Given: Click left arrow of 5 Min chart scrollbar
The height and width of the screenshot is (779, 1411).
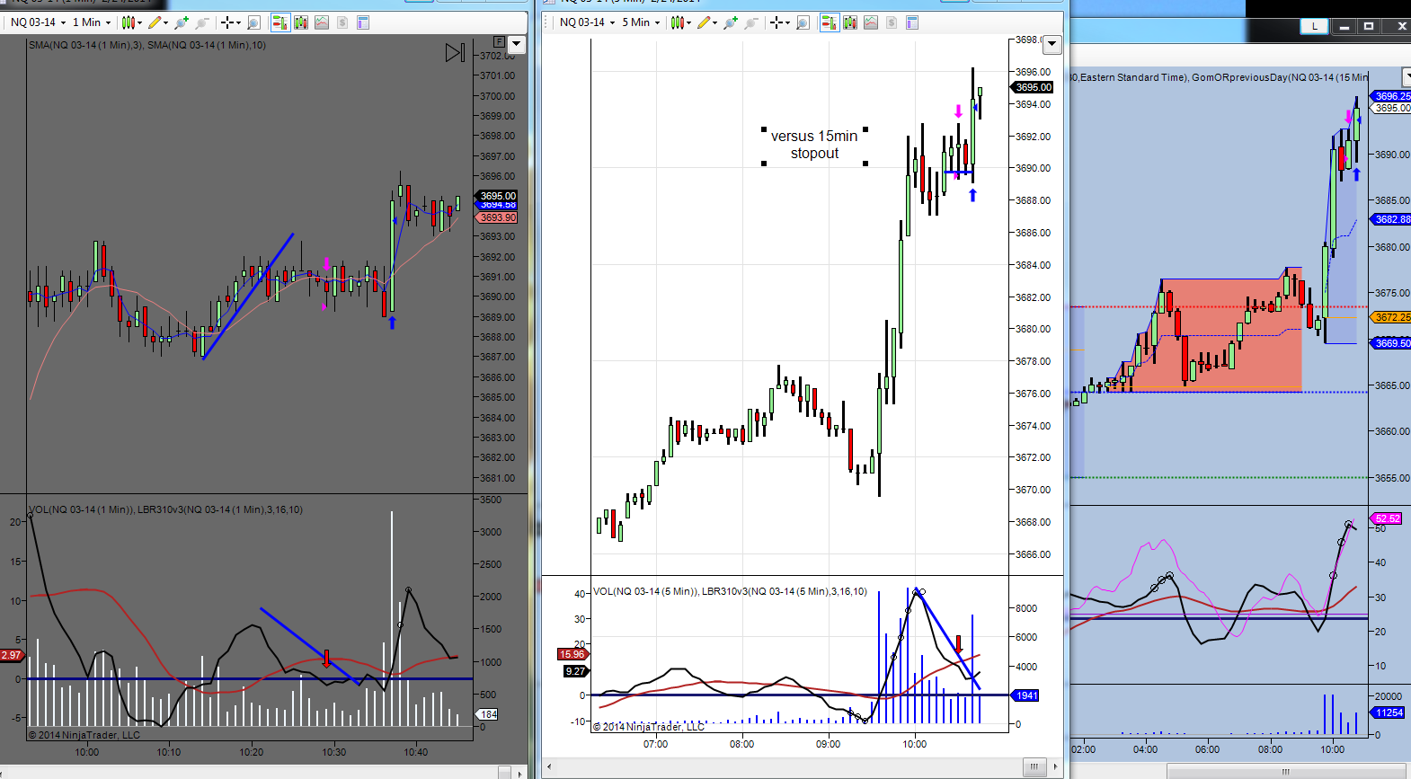Looking at the screenshot, I should 549,766.
